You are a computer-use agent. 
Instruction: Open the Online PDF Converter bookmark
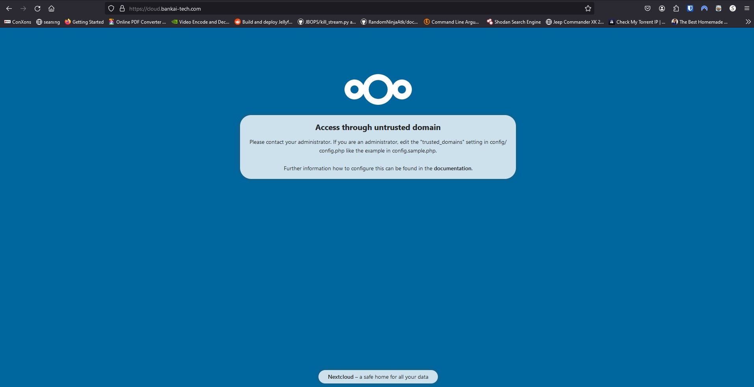point(138,22)
